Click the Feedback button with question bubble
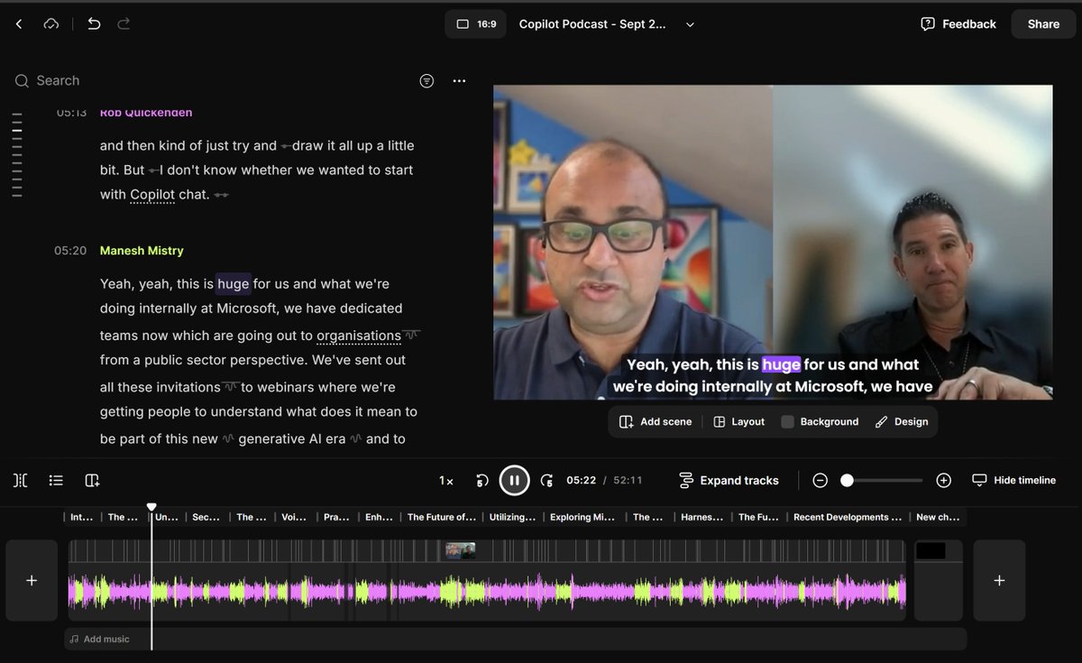 pos(958,23)
